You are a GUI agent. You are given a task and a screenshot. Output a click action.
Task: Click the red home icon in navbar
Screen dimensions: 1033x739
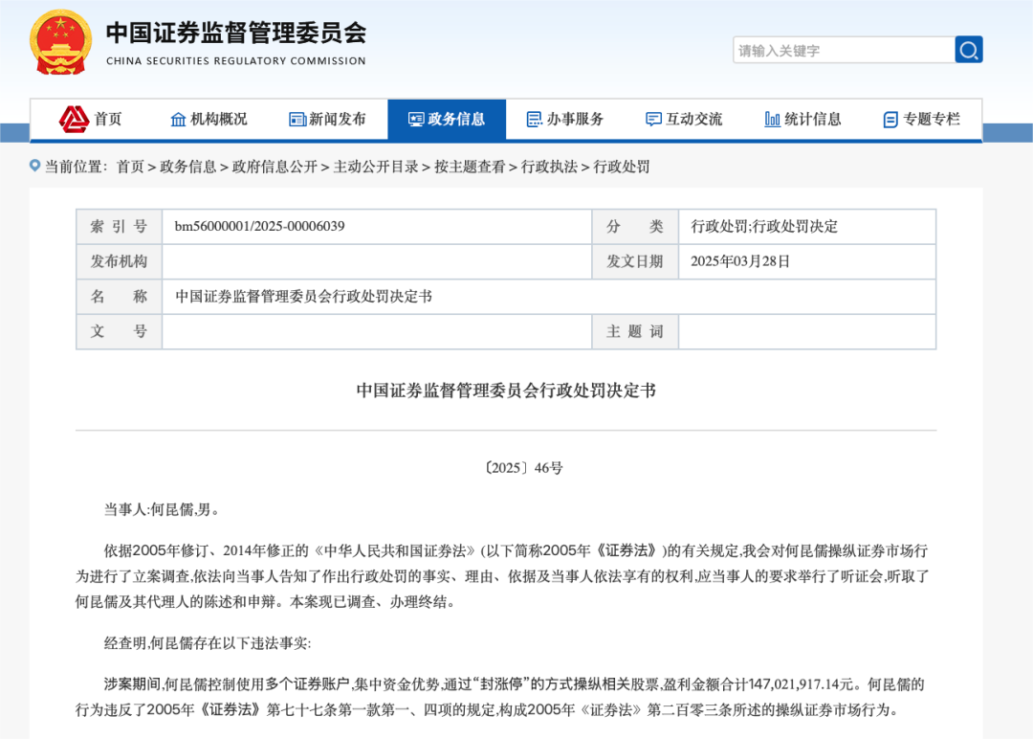click(x=75, y=119)
